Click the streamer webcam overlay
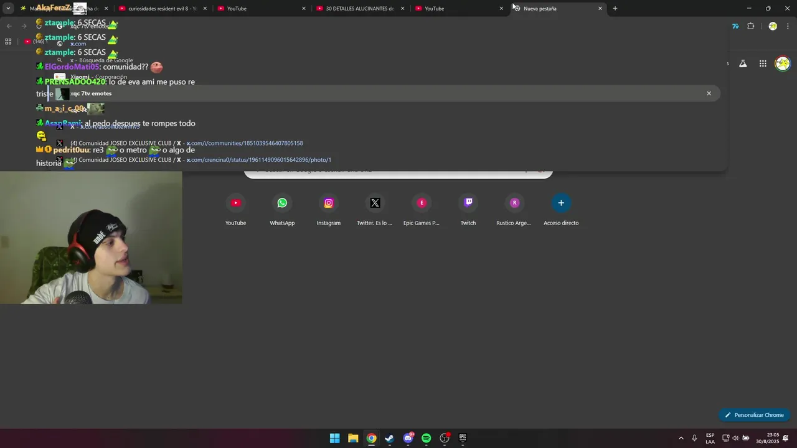The image size is (797, 448). [x=91, y=238]
